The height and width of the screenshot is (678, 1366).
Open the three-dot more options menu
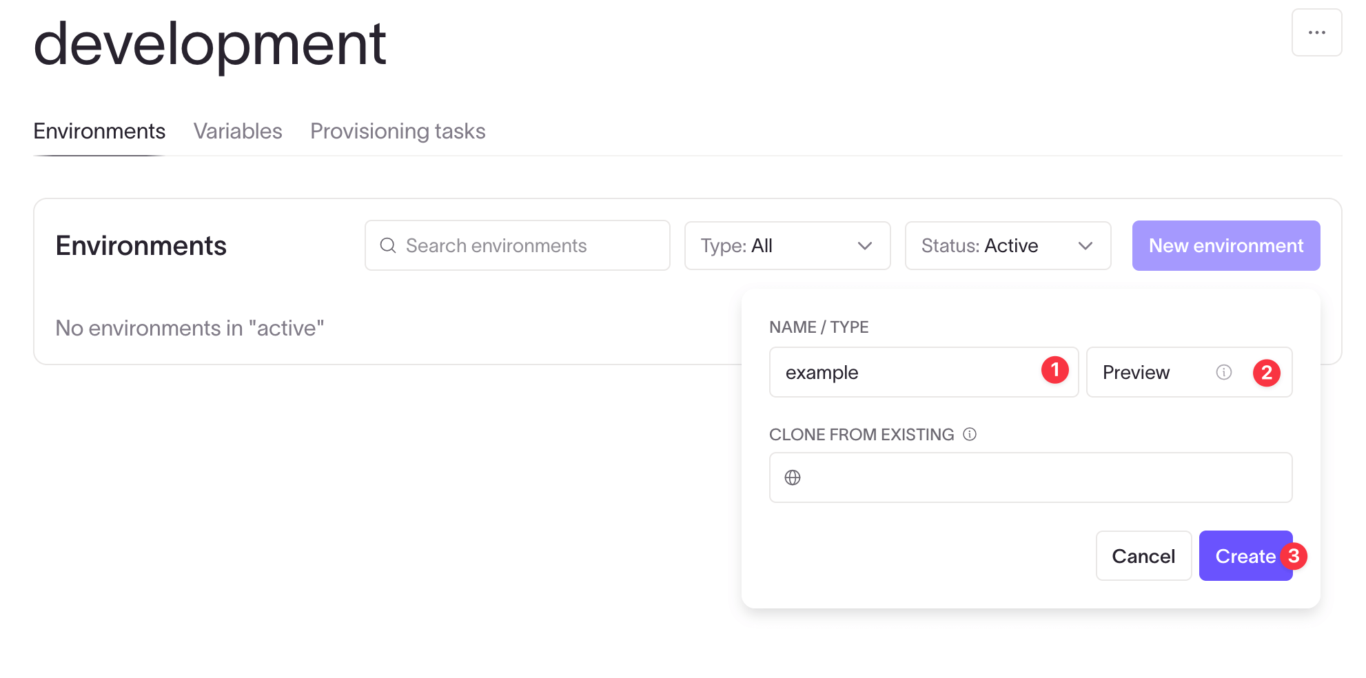coord(1316,32)
